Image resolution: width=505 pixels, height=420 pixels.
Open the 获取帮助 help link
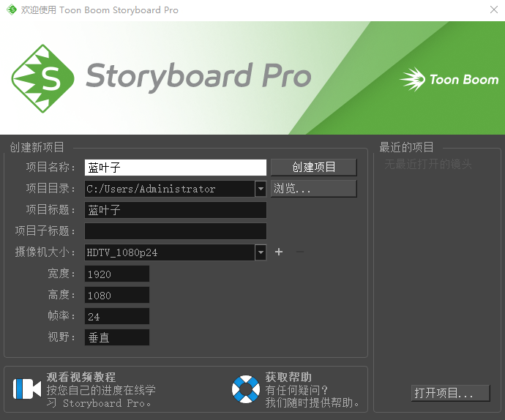point(288,377)
